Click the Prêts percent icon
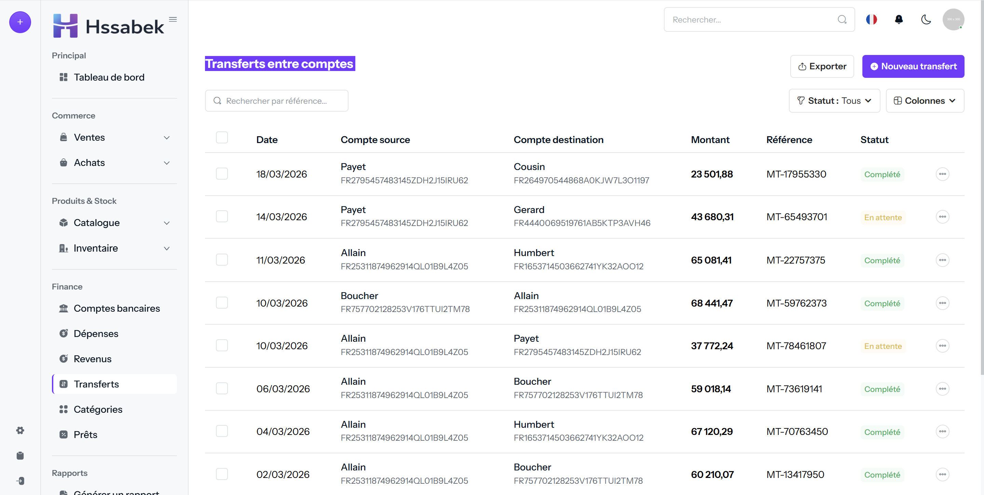 (64, 435)
